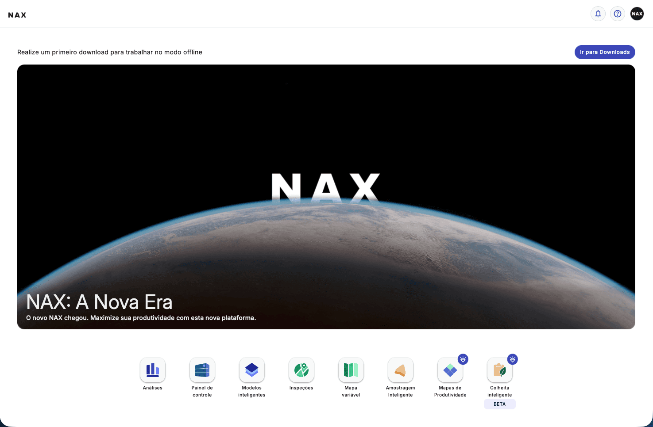
Task: Click the BETA tag under Colheita inteligente
Action: coord(500,404)
